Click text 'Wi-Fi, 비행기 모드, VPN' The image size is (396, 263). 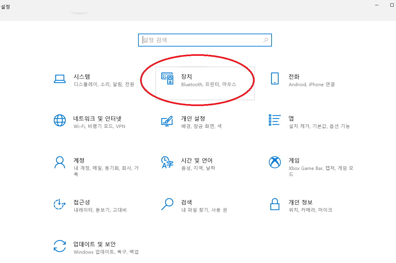[100, 126]
